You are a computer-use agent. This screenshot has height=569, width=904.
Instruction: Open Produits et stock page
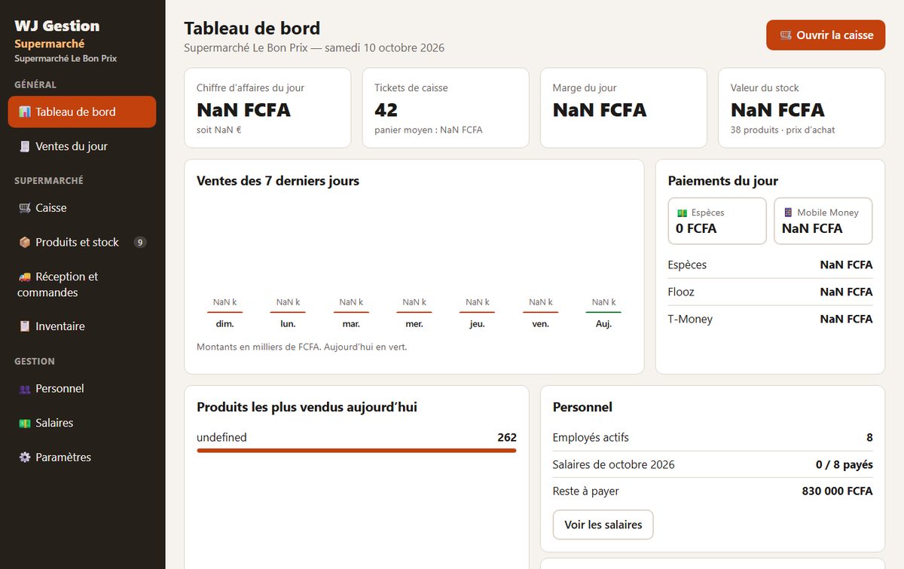point(82,242)
